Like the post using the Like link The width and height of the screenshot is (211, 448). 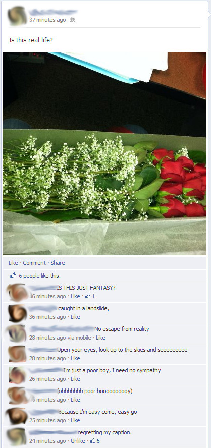[x=13, y=263]
